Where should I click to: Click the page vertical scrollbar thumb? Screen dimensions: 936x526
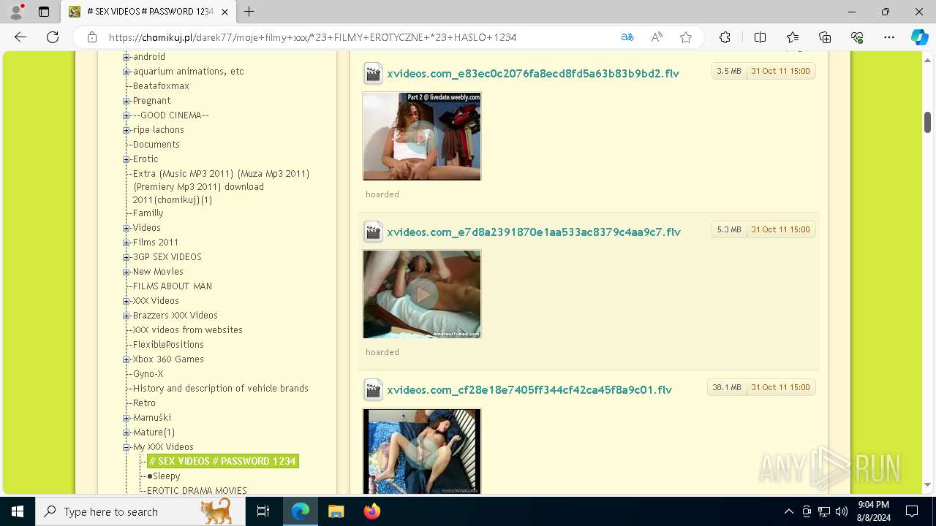pos(928,122)
